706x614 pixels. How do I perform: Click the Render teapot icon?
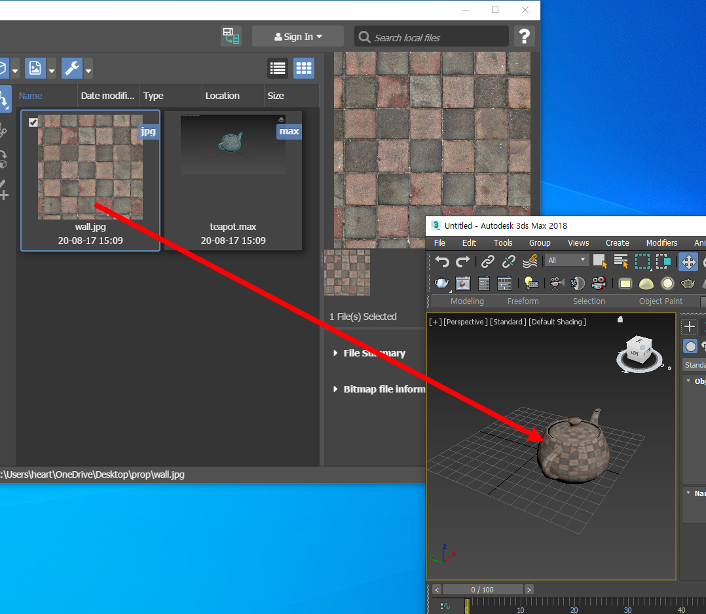click(x=441, y=283)
